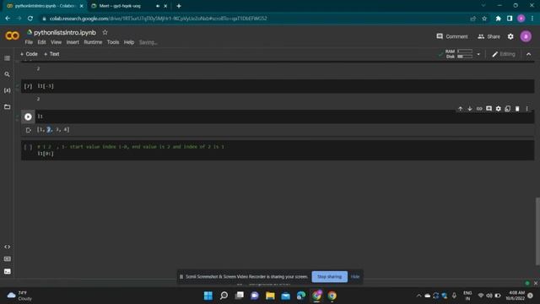540x304 pixels.
Task: Expand the RAM and Disk resources dropdown
Action: [478, 54]
